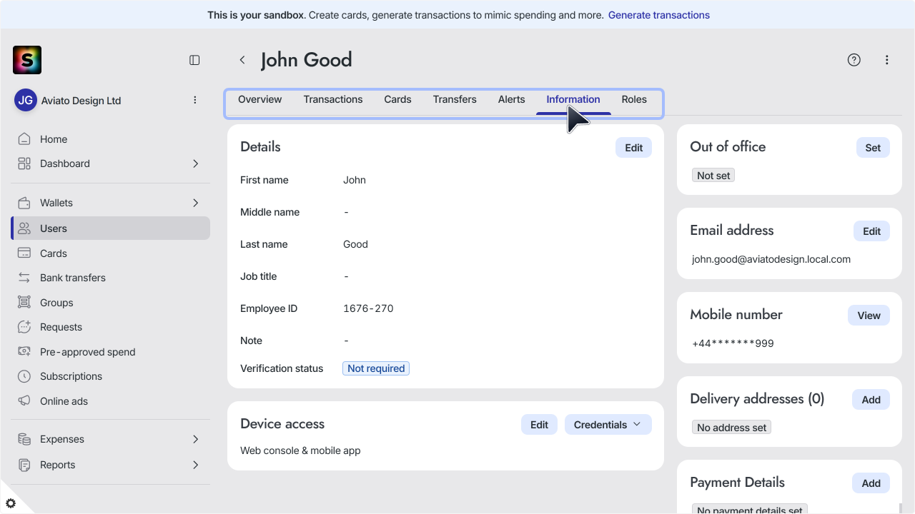Image resolution: width=915 pixels, height=514 pixels.
Task: Open the help question mark icon
Action: click(854, 60)
